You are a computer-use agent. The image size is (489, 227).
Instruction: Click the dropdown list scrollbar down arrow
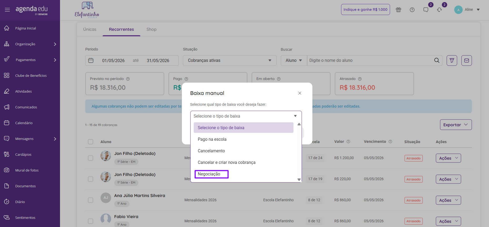(x=299, y=180)
